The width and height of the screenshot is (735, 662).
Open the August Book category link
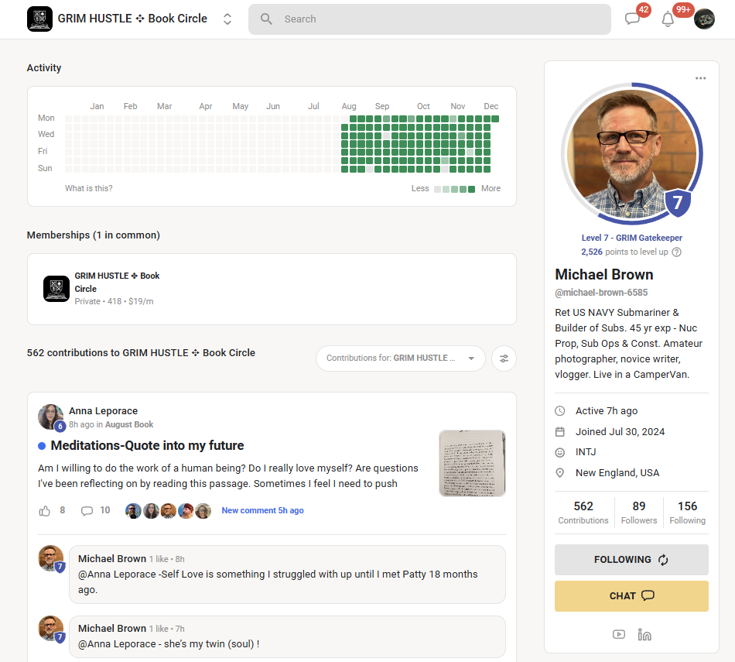click(x=129, y=424)
